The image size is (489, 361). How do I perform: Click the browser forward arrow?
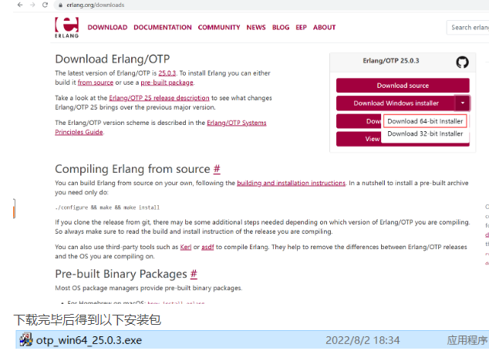pos(32,5)
